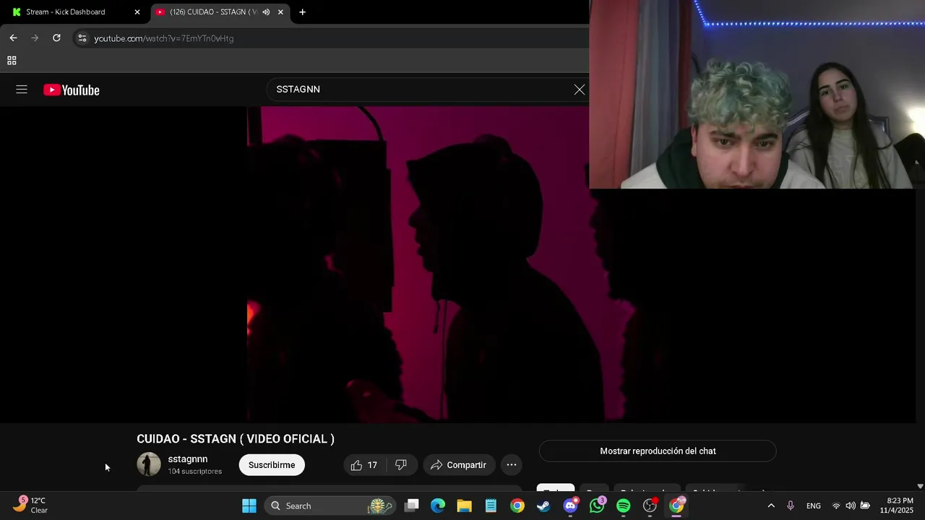Open the active Chrome profile window icon
The image size is (925, 520).
(676, 506)
